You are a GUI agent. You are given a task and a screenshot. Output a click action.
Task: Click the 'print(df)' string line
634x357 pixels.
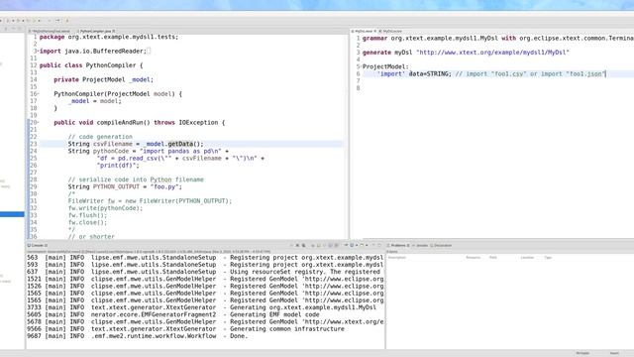pyautogui.click(x=118, y=166)
